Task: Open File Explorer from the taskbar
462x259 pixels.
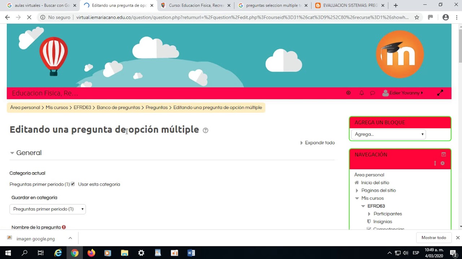Action: tap(125, 253)
